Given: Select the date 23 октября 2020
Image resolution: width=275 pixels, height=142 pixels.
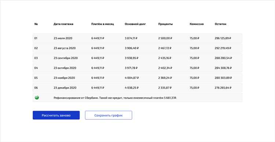Looking at the screenshot, I should (65, 68).
